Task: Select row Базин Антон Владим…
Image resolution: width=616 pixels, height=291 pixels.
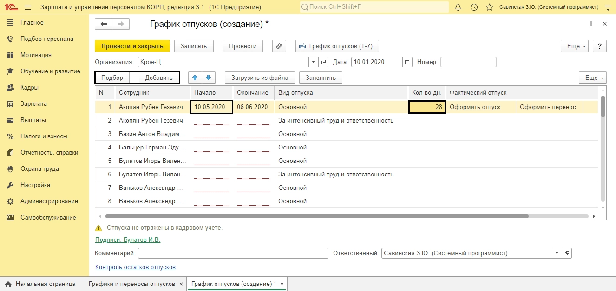Action: click(x=346, y=134)
